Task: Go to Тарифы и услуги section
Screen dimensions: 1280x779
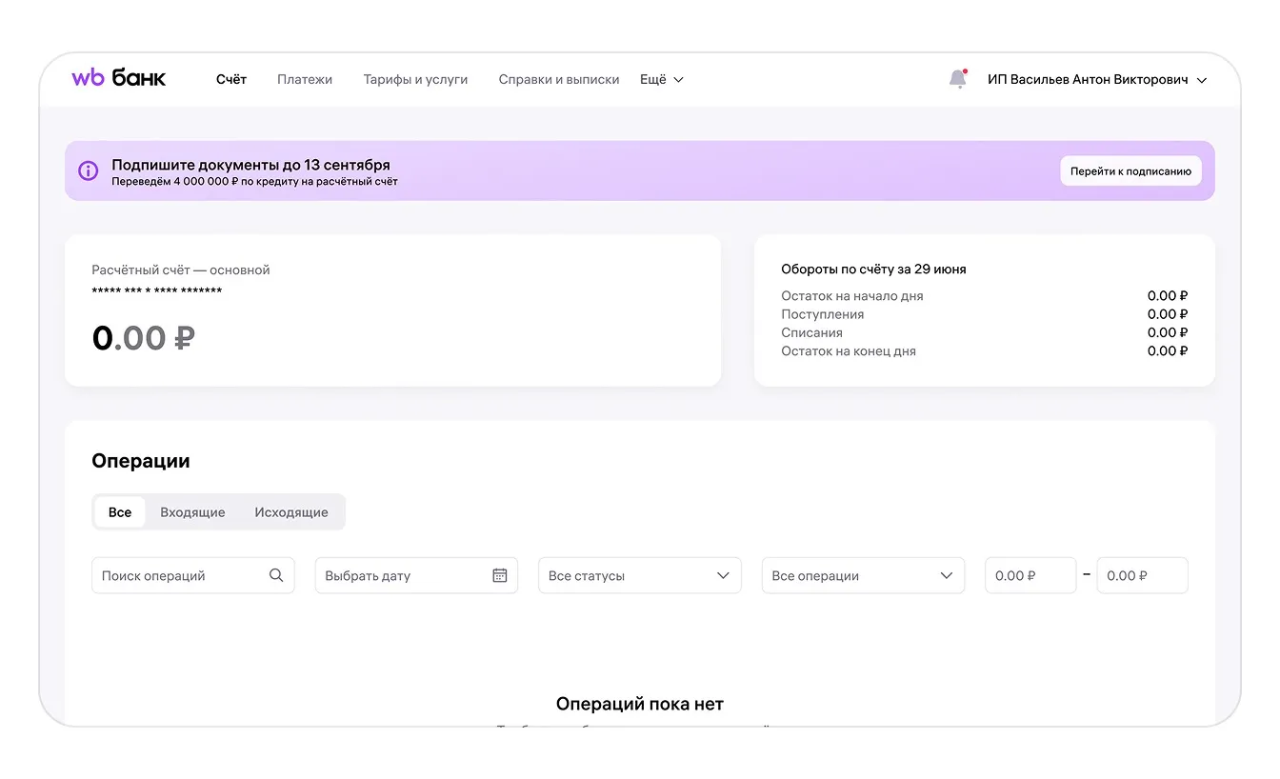Action: click(x=415, y=80)
